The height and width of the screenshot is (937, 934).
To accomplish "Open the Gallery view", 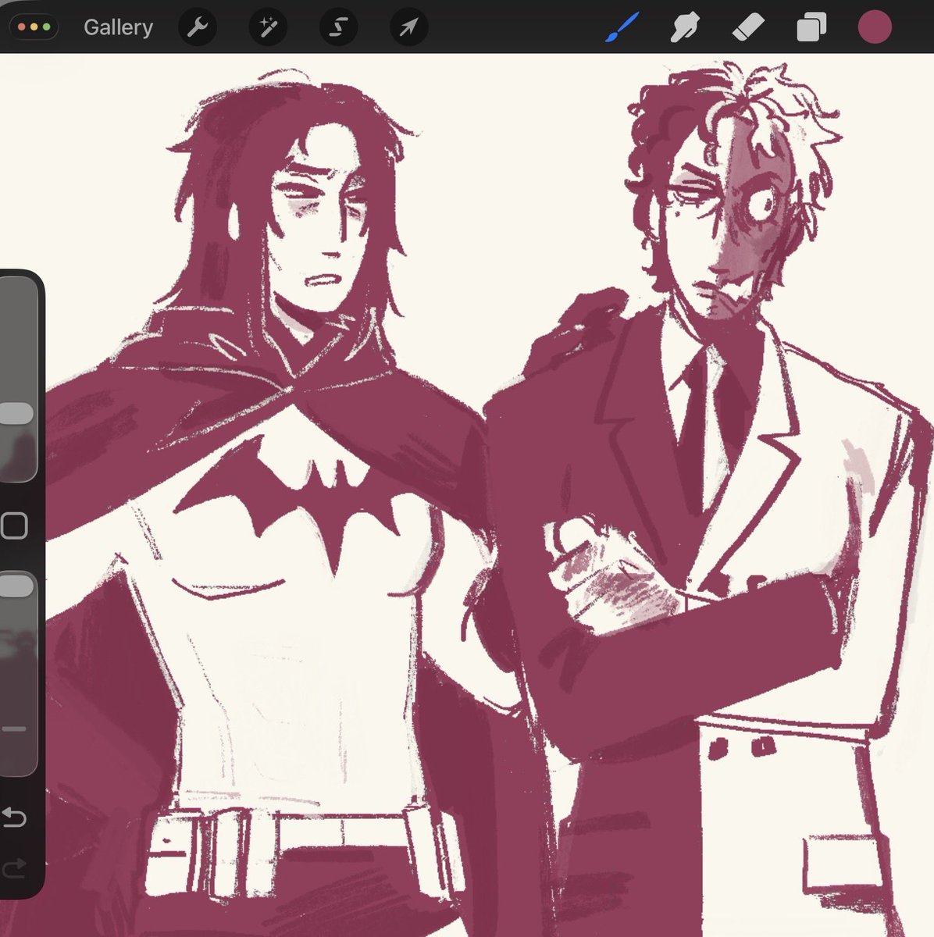I will pyautogui.click(x=118, y=27).
